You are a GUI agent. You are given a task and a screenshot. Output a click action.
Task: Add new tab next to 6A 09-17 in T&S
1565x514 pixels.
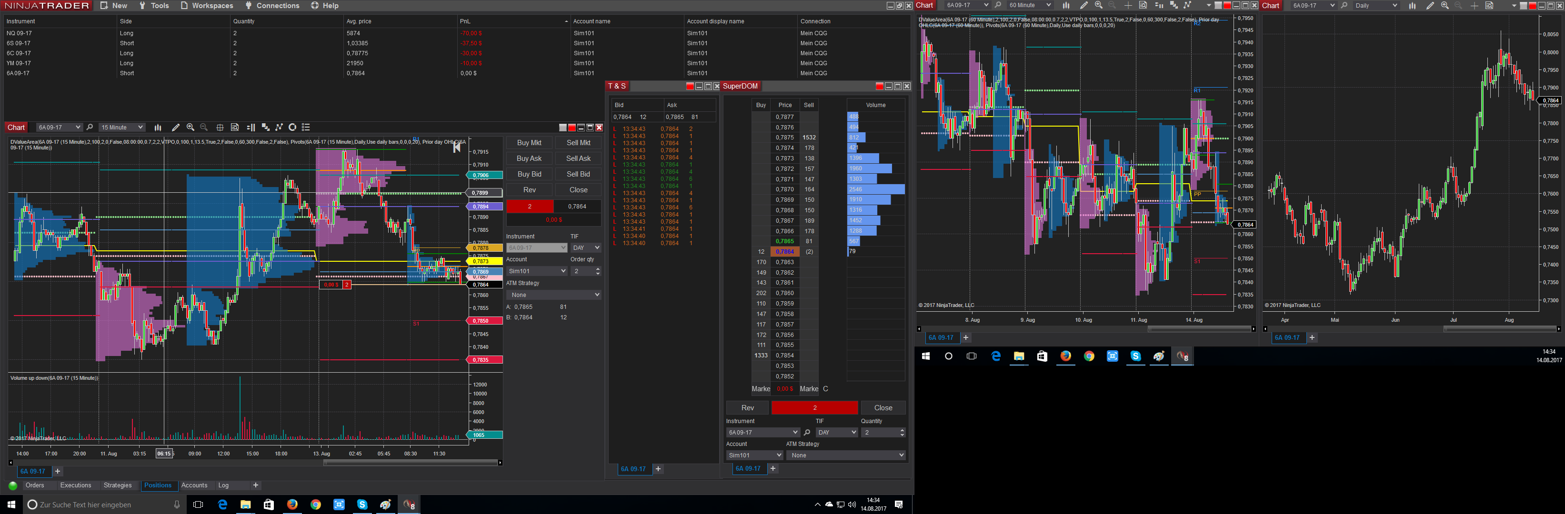pyautogui.click(x=658, y=469)
